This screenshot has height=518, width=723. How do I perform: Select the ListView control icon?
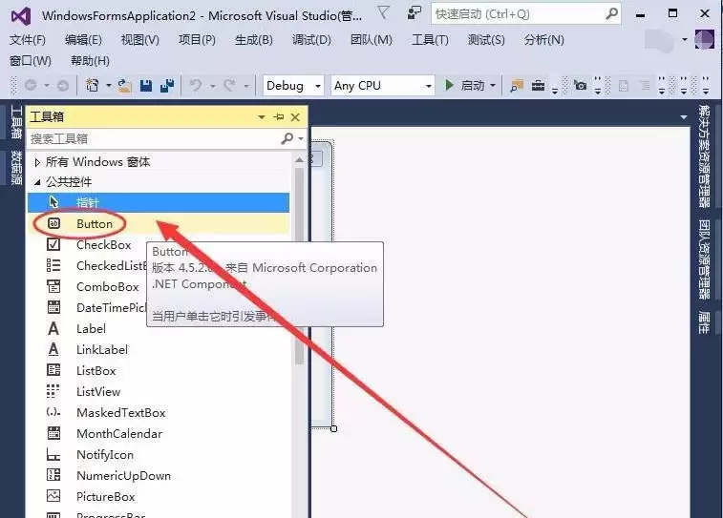(x=53, y=391)
